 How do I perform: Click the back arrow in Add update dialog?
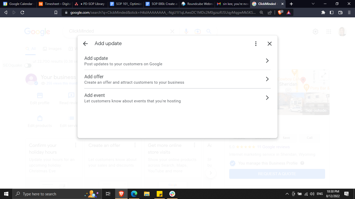coord(85,44)
